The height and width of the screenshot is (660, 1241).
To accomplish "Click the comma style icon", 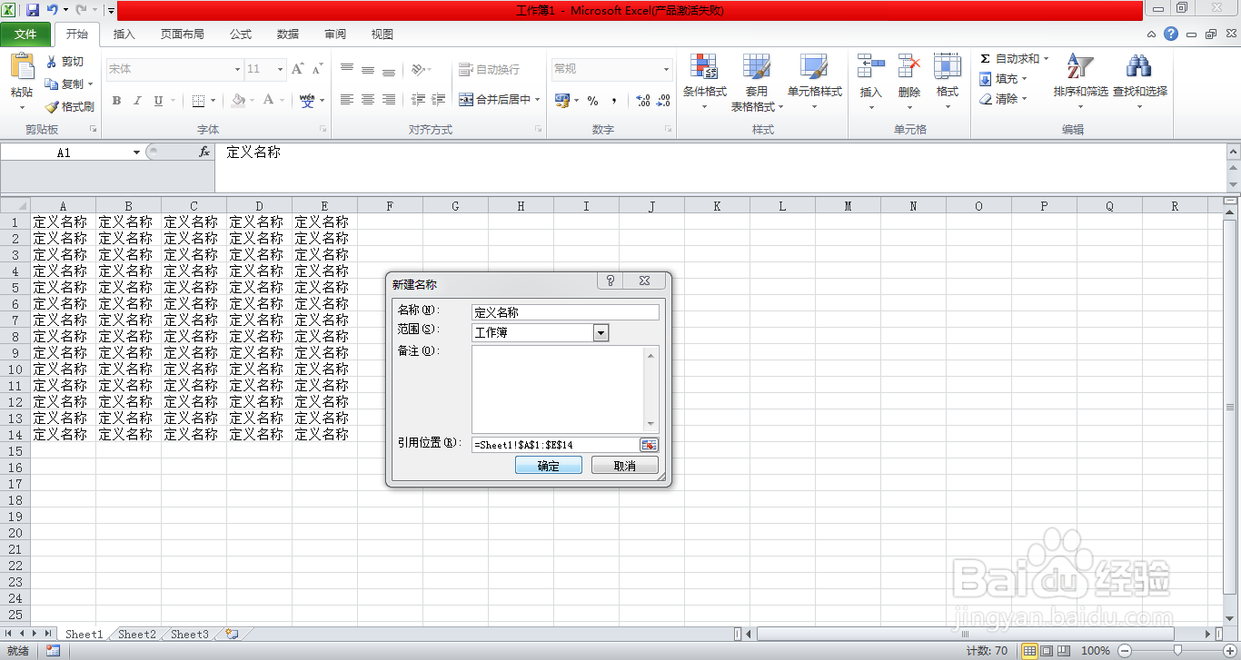I will point(614,101).
